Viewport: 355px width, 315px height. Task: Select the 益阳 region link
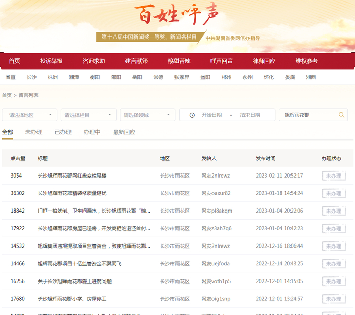tap(205, 77)
